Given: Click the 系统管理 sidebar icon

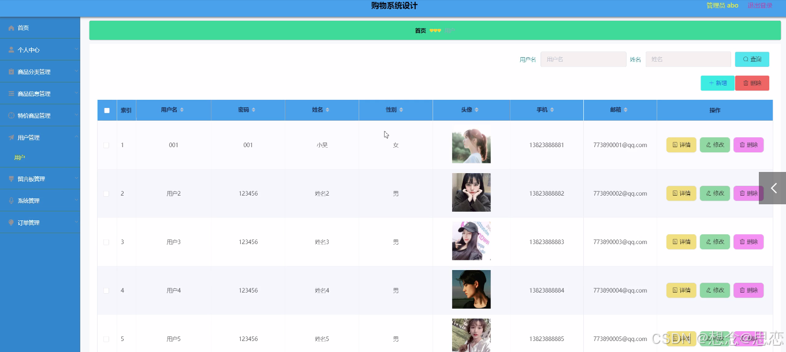Looking at the screenshot, I should pos(11,201).
